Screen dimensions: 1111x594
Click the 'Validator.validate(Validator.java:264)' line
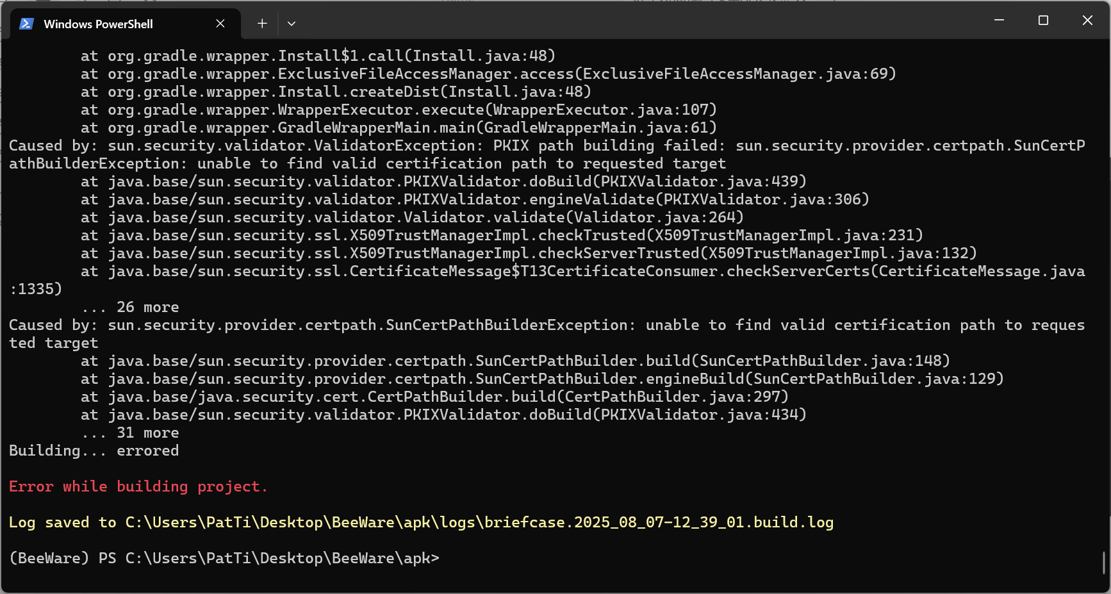[x=412, y=217]
